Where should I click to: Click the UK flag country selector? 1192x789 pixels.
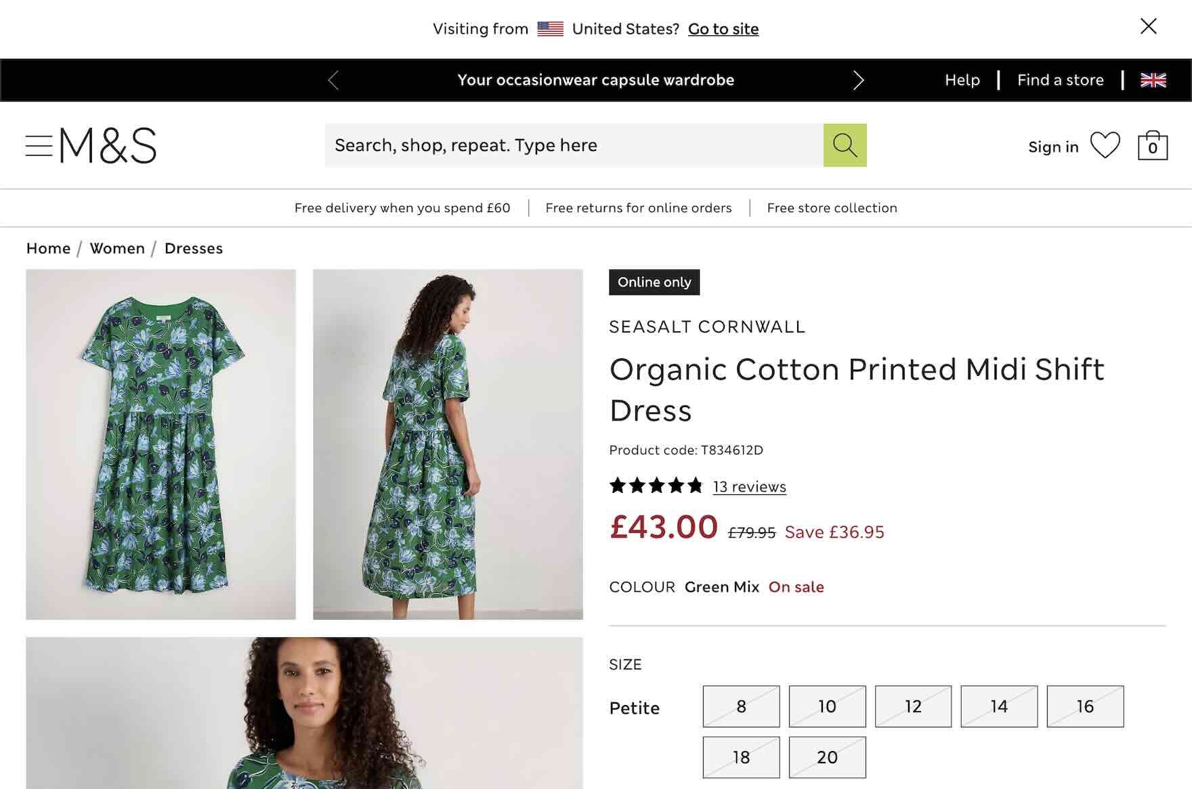(x=1153, y=80)
